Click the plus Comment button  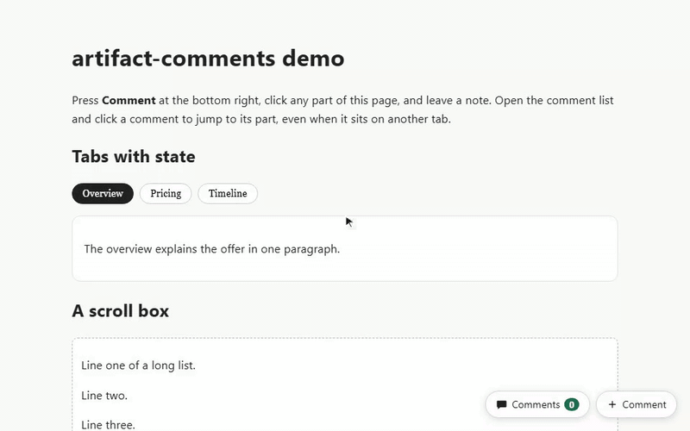click(637, 404)
